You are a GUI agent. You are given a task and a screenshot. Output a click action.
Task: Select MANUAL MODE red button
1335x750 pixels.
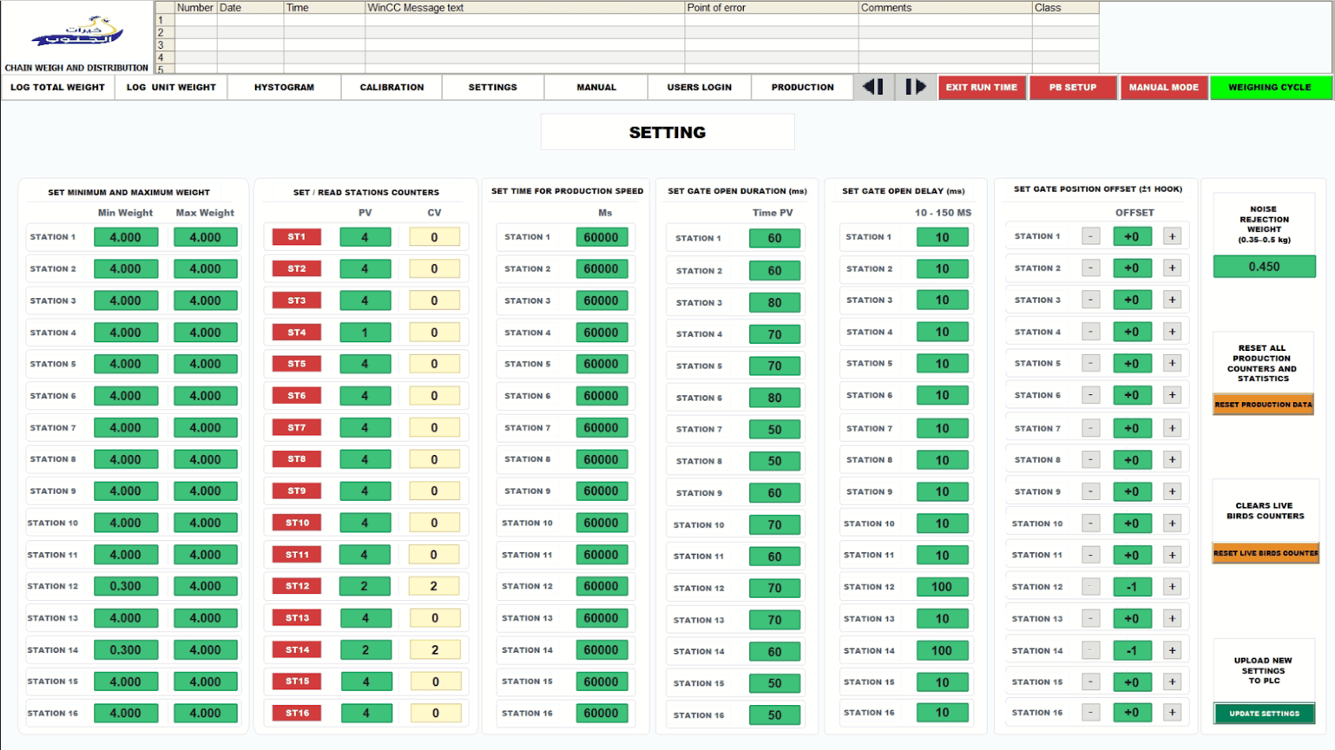point(1164,88)
